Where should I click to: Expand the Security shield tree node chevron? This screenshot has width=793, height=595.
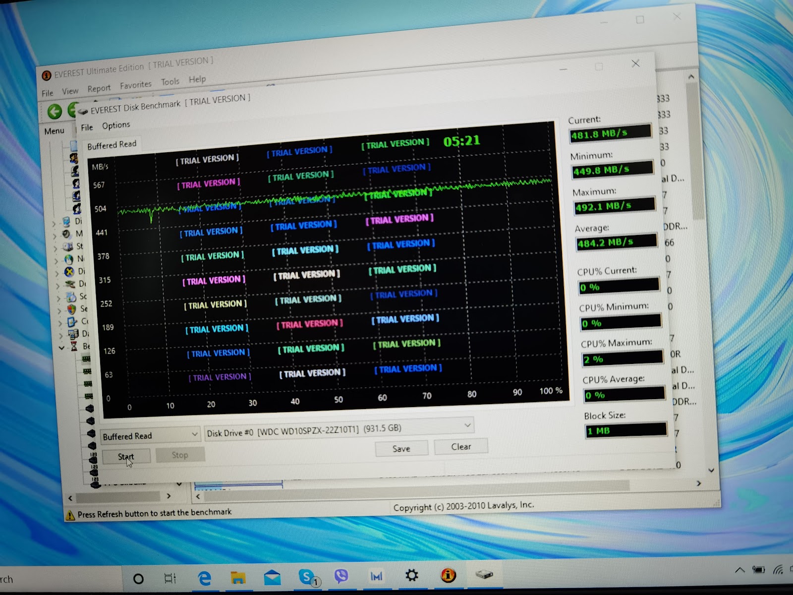(x=59, y=311)
